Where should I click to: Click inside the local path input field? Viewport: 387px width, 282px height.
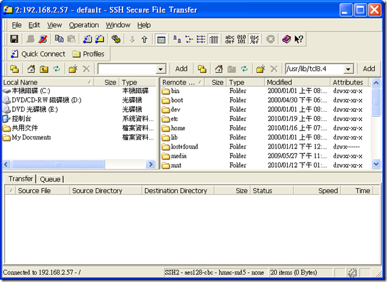coord(127,69)
